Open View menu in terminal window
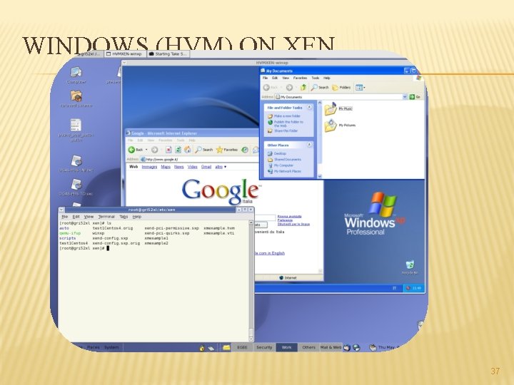Viewport: 514px width, 385px height. (89, 217)
